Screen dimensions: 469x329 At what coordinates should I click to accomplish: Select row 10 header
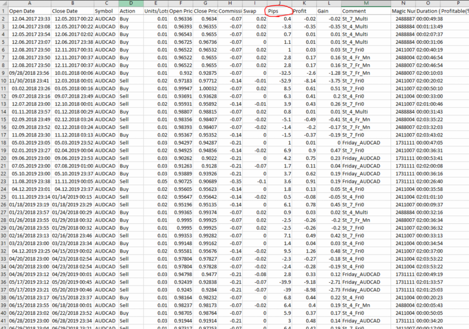coord(4,81)
